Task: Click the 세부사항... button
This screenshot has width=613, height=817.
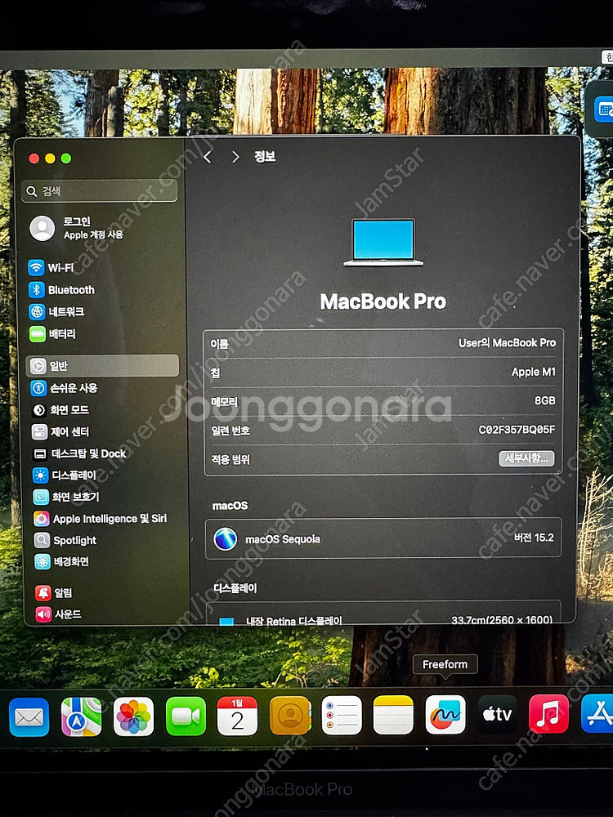Action: point(526,458)
